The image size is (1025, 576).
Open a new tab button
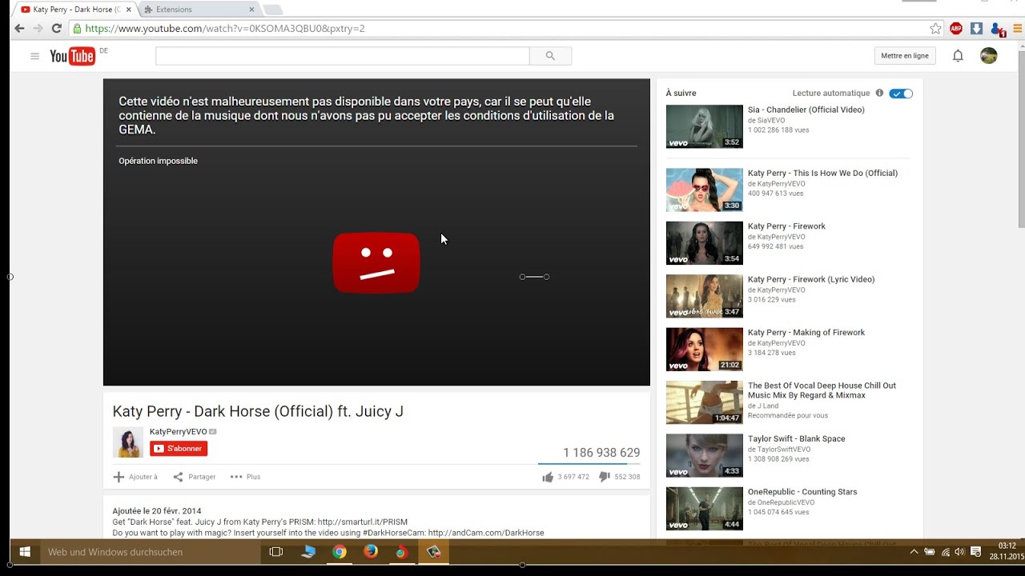[x=272, y=10]
